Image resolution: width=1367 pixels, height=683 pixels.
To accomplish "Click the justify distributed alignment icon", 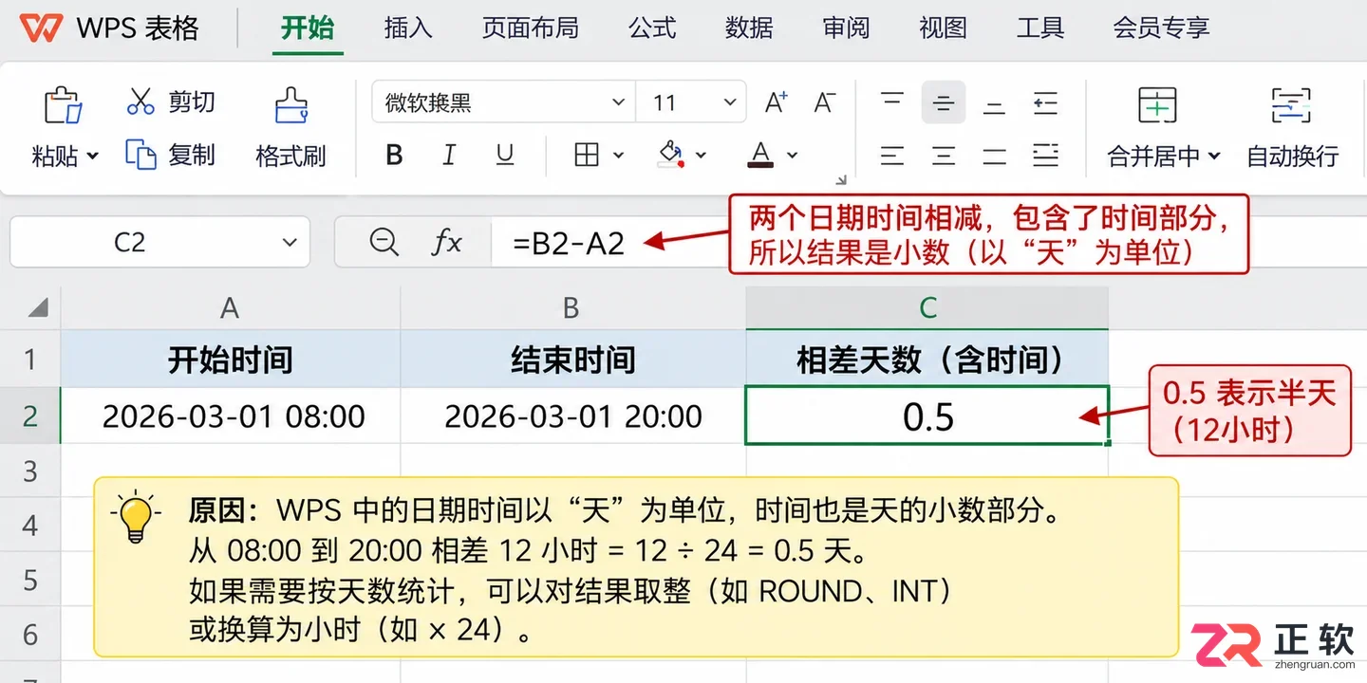I will 1045,155.
